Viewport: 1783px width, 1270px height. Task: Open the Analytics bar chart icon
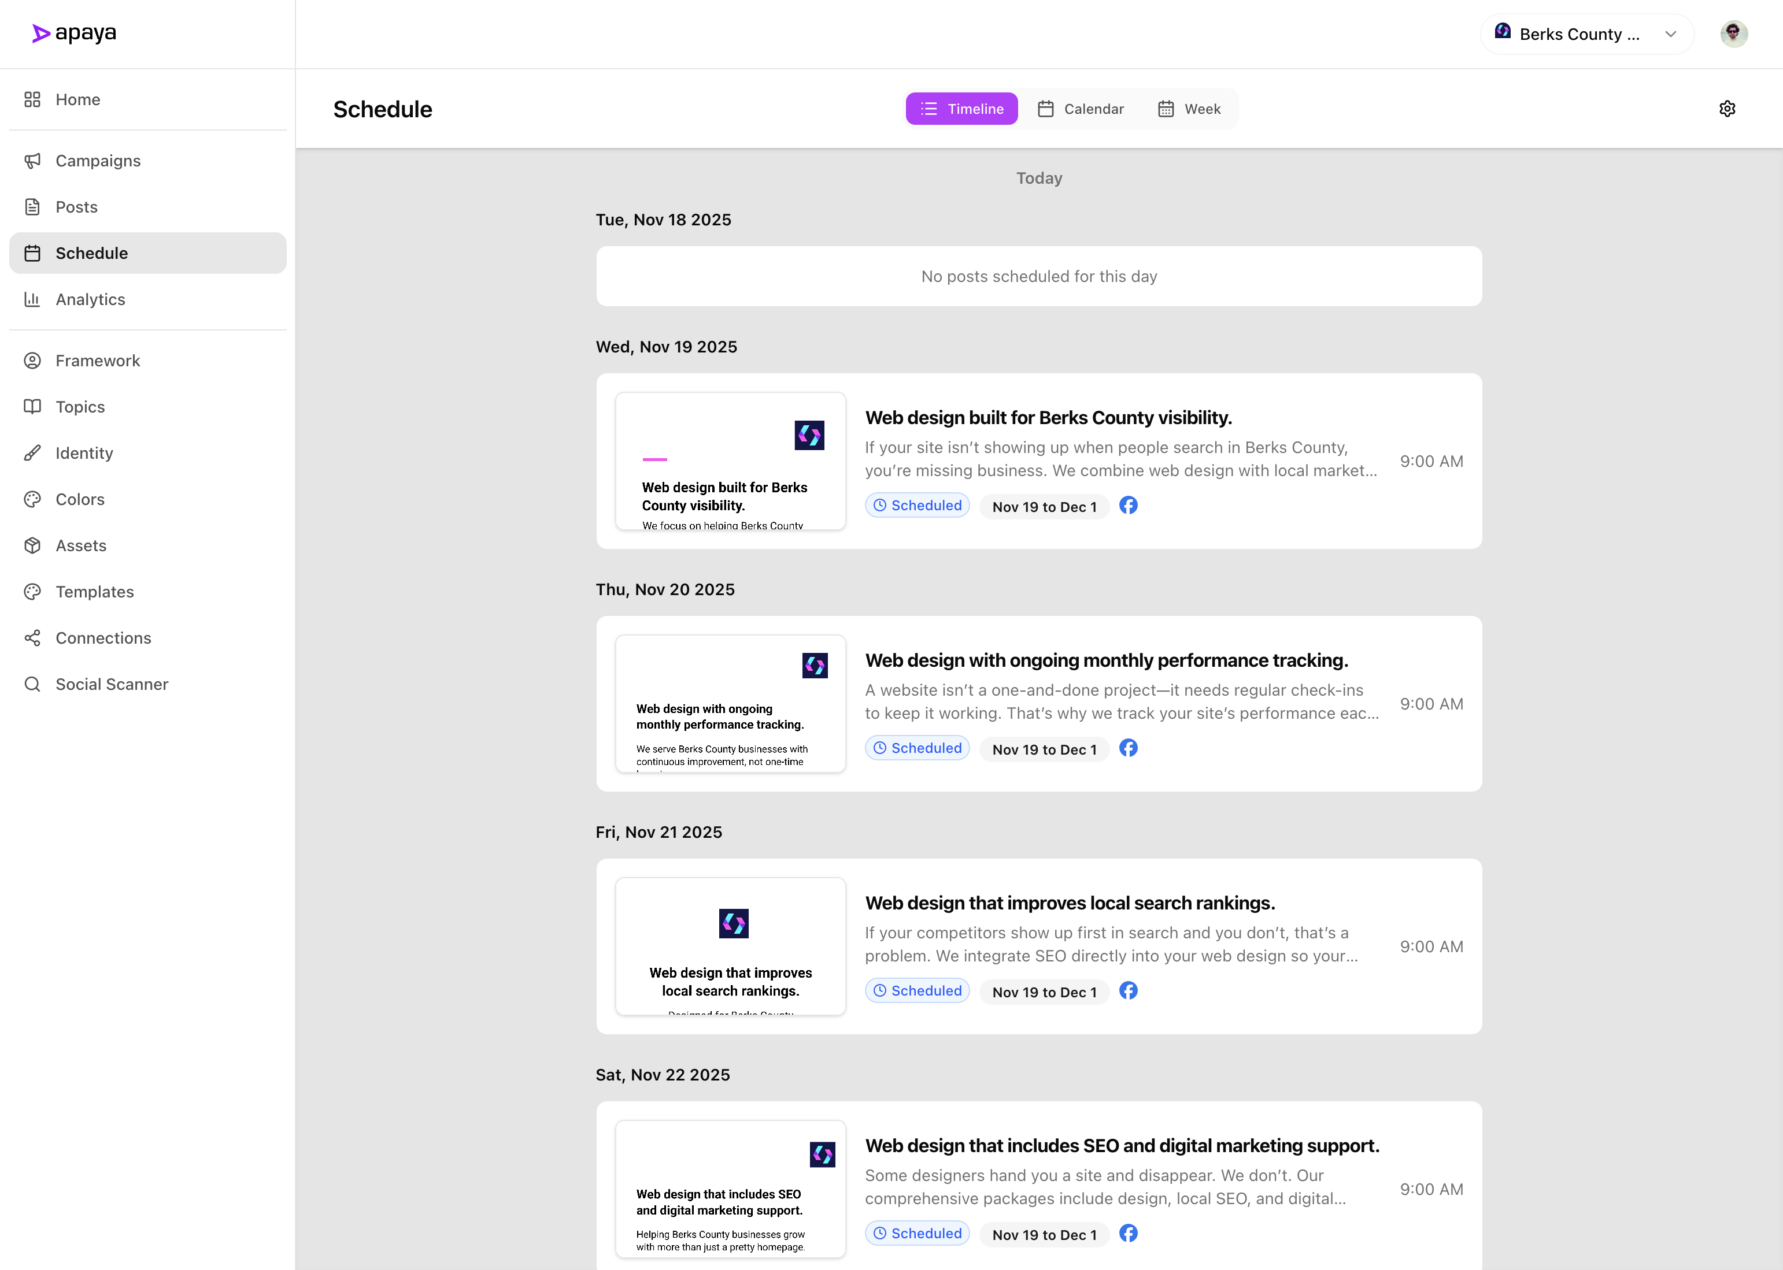pyautogui.click(x=32, y=299)
